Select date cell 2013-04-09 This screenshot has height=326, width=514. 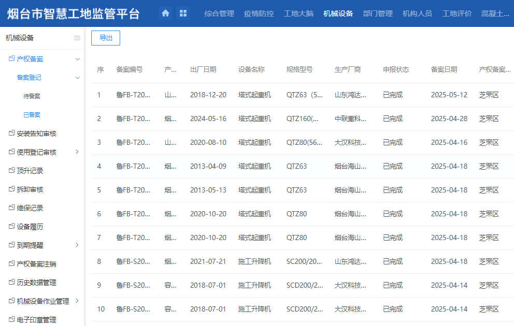point(208,166)
